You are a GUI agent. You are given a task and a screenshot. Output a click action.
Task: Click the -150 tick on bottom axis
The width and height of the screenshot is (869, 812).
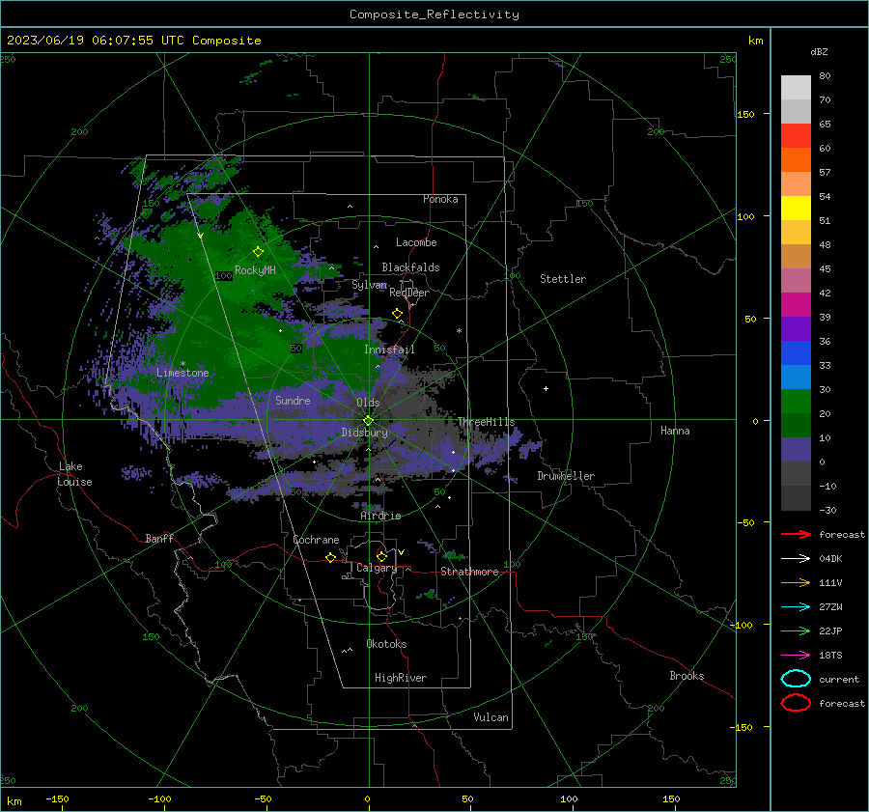tap(57, 798)
